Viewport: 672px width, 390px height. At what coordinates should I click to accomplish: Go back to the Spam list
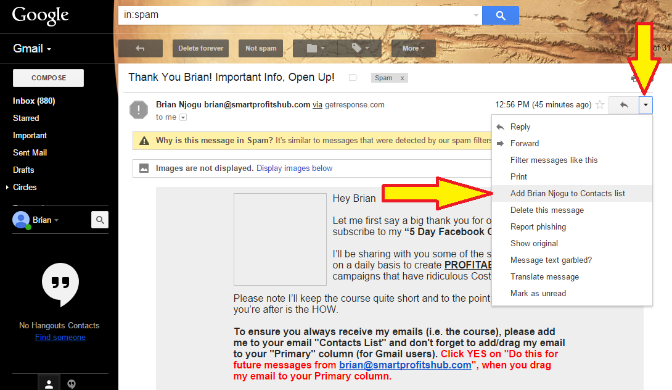click(x=140, y=49)
